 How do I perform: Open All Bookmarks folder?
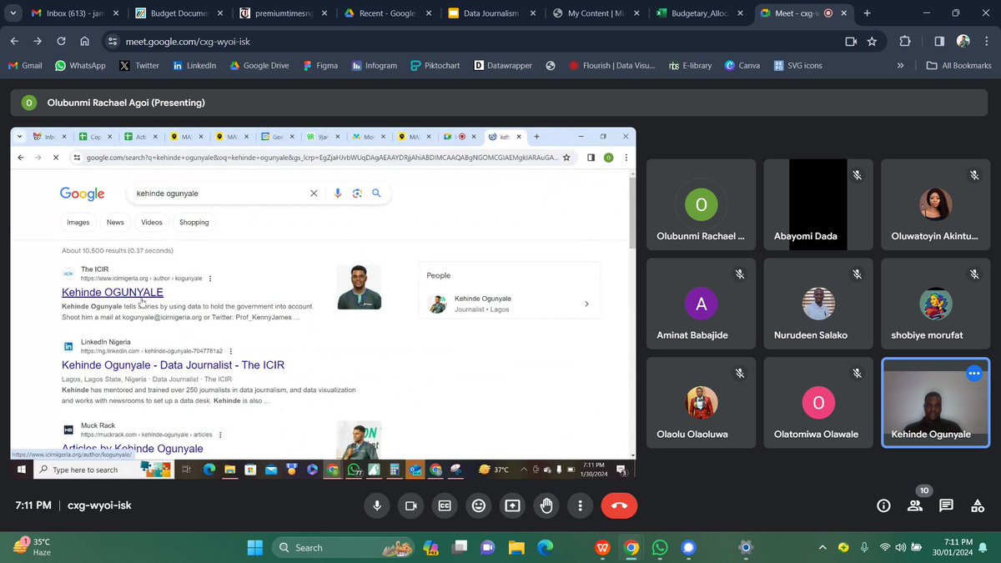[958, 65]
